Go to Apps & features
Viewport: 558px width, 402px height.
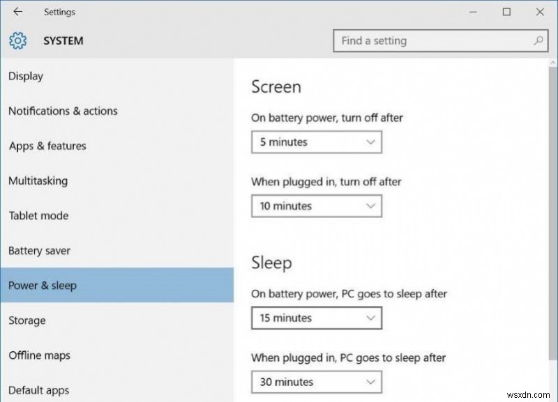click(x=47, y=146)
